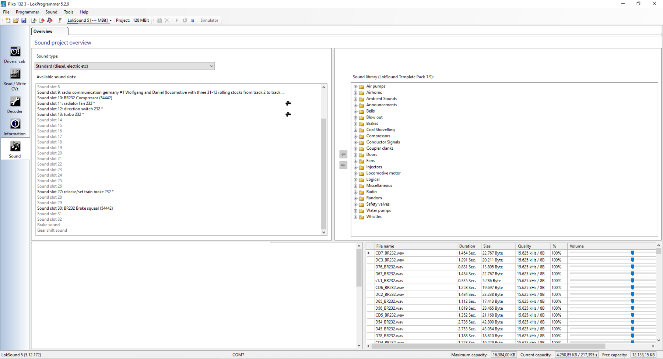Open the Sound type combo box
Screen dimensions: 663x359
tap(124, 66)
